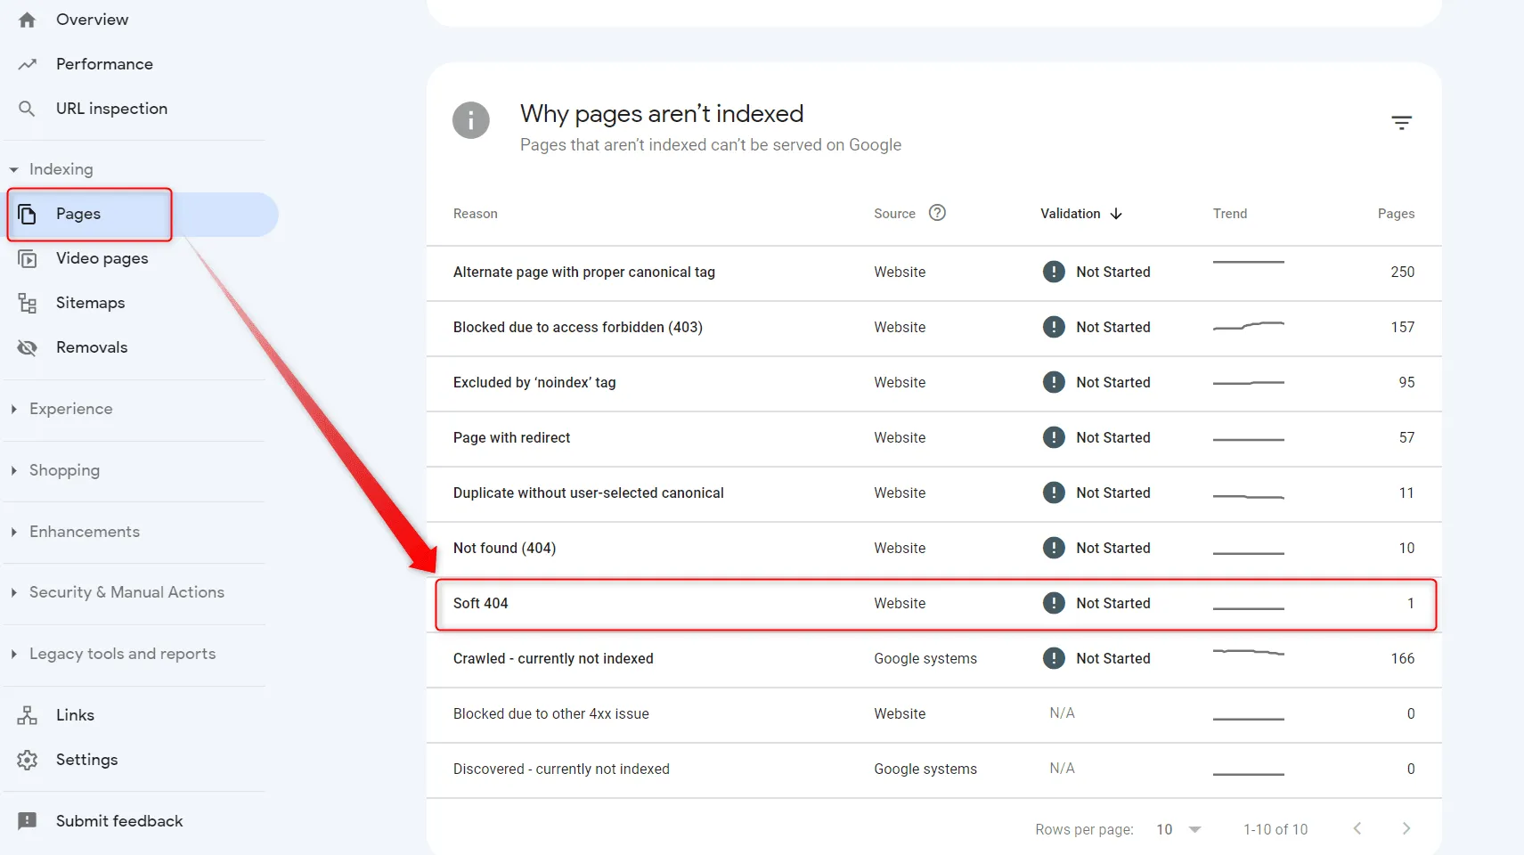Click the Settings gear icon
The width and height of the screenshot is (1524, 855).
click(x=28, y=760)
